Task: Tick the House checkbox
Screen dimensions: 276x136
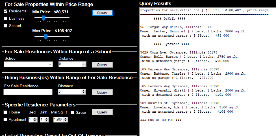Action: click(x=6, y=112)
